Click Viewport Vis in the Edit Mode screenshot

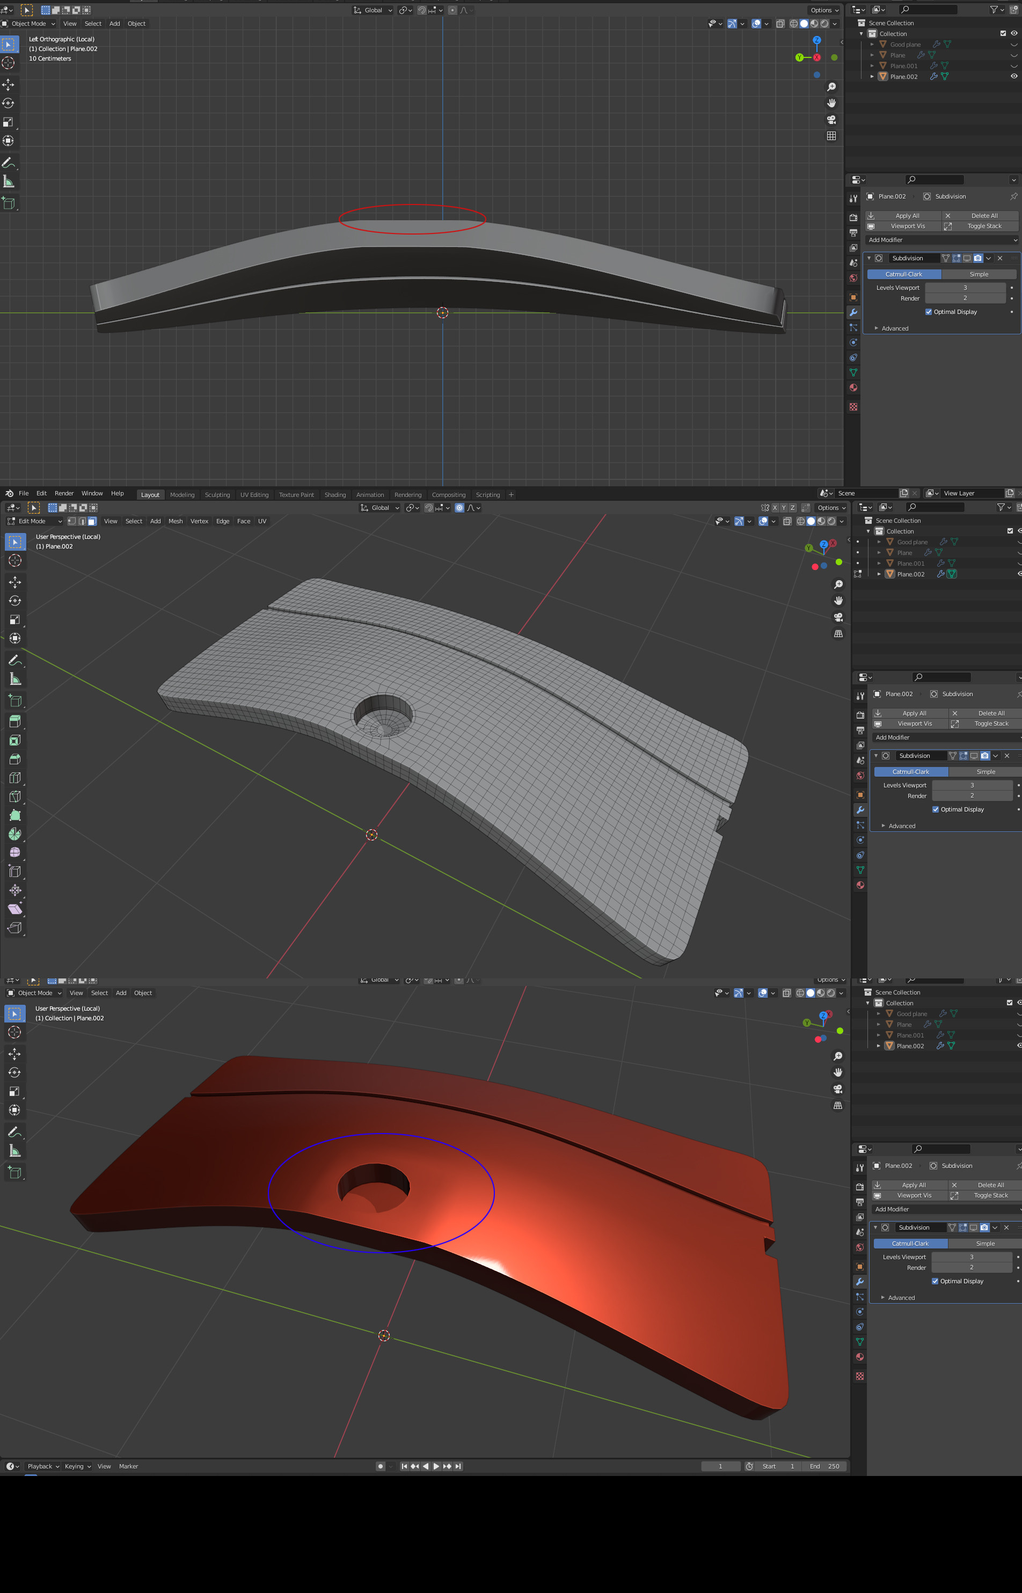(x=910, y=724)
